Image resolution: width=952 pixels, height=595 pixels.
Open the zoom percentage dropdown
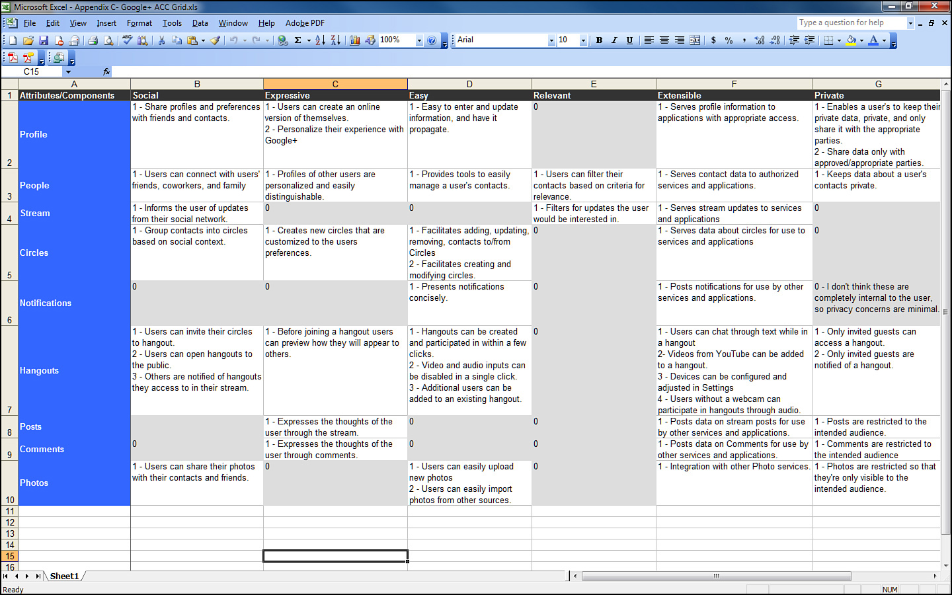[x=419, y=40]
